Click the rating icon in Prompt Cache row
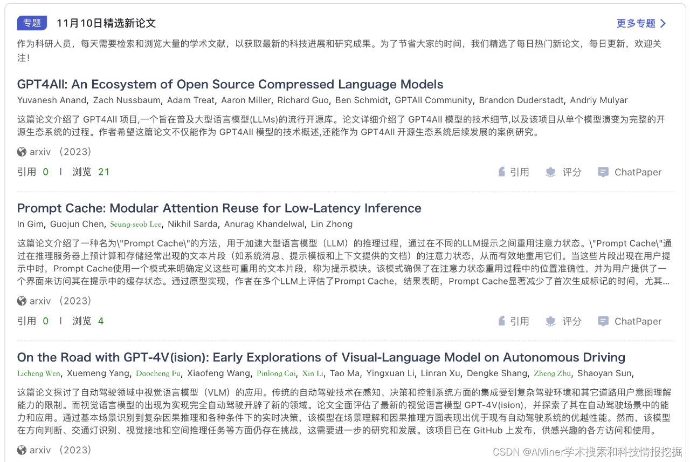The height and width of the screenshot is (462, 690). coord(550,321)
